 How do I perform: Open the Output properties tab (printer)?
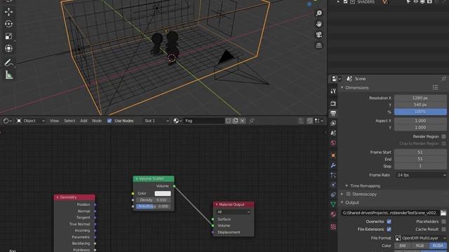[333, 113]
